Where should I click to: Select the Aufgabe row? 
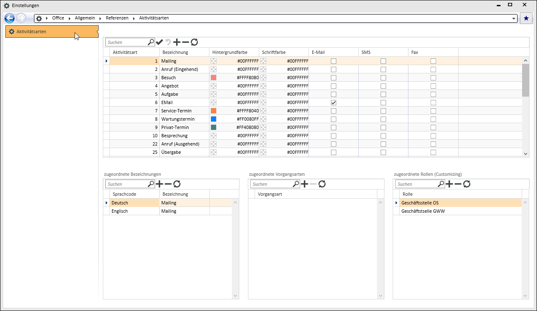point(313,94)
